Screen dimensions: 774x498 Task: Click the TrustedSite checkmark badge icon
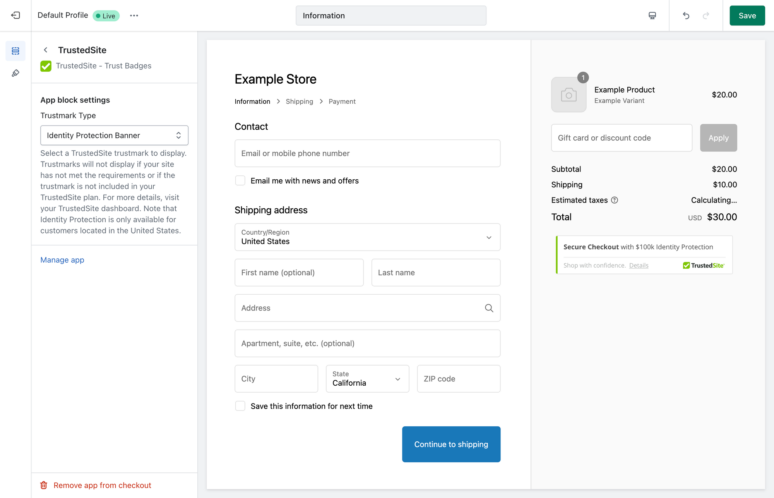46,65
